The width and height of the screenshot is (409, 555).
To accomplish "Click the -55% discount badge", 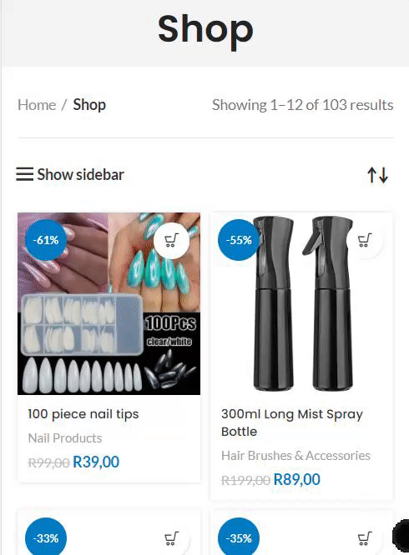I will [x=239, y=240].
